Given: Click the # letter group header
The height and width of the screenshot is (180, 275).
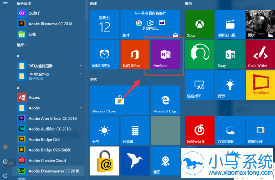Looking at the screenshot, I should pos(18,56).
